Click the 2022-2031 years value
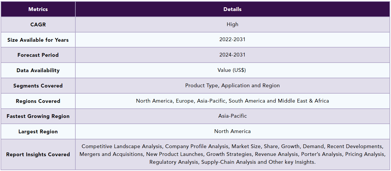391x171 pixels. coord(232,39)
